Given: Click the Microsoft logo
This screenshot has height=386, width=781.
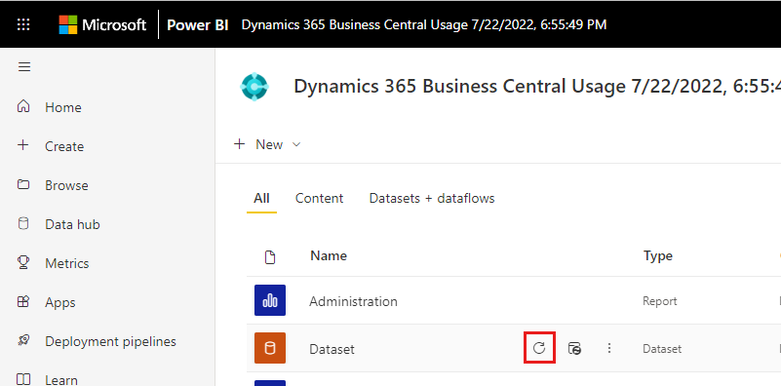Looking at the screenshot, I should point(102,25).
